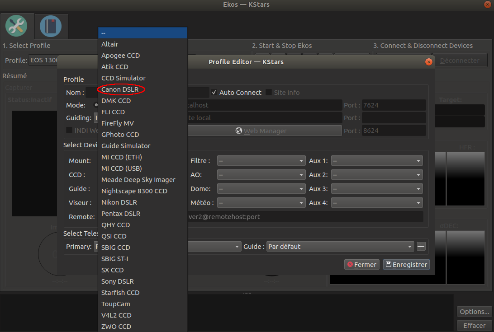Select ToupCam driver

tap(142, 304)
